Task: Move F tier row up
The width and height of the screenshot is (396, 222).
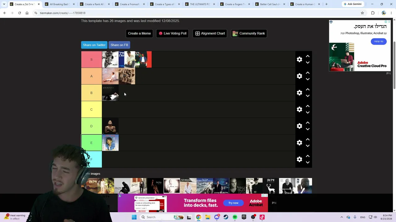Action: [308, 156]
